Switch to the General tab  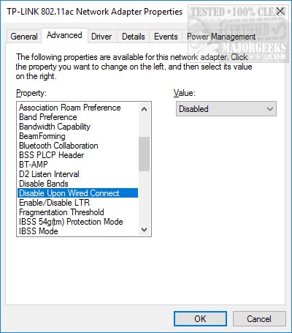tap(24, 37)
